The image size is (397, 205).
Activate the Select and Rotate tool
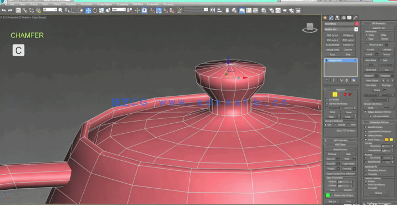click(x=95, y=10)
